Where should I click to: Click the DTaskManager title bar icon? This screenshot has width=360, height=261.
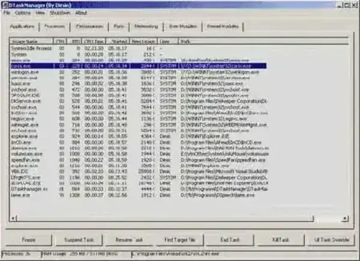pos(5,5)
